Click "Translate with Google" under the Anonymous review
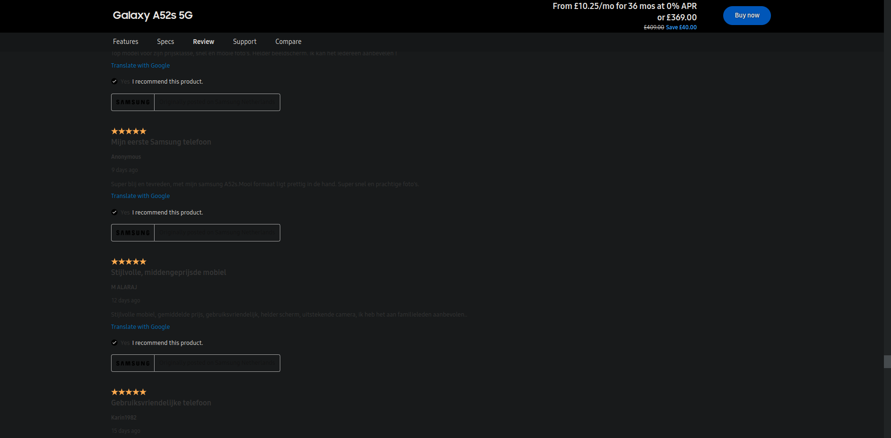 click(140, 196)
